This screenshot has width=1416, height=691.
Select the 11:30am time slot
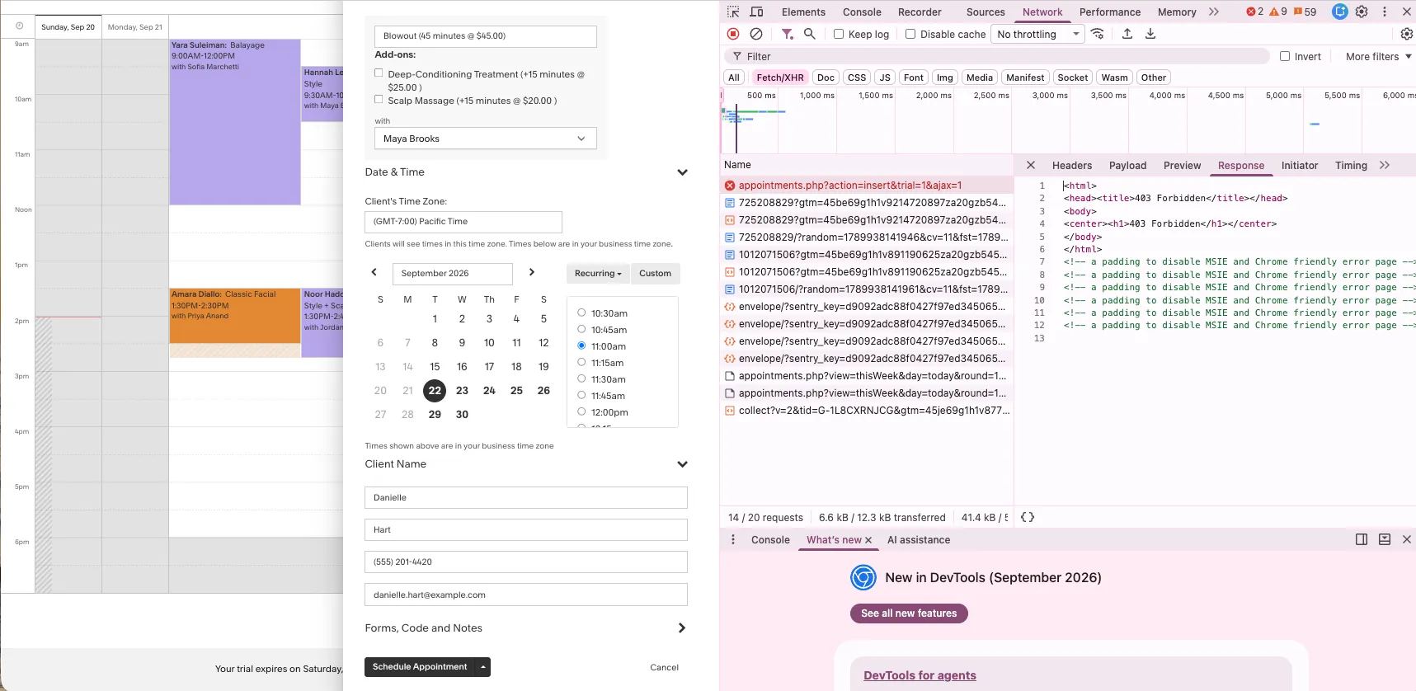pos(581,378)
